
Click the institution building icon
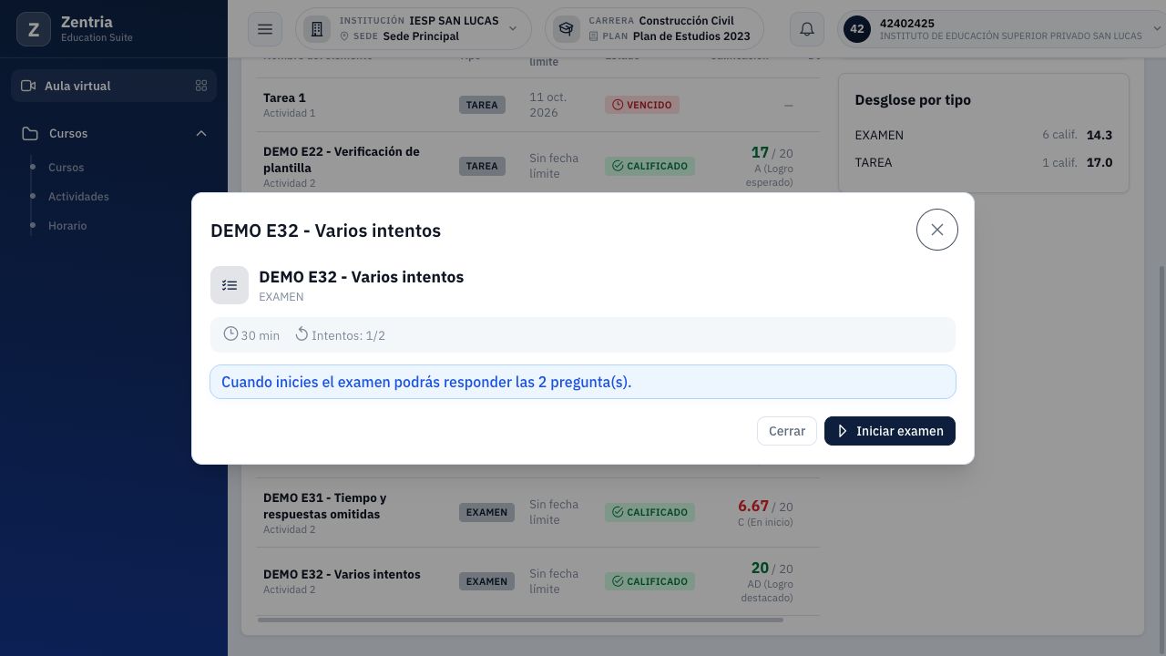point(317,29)
